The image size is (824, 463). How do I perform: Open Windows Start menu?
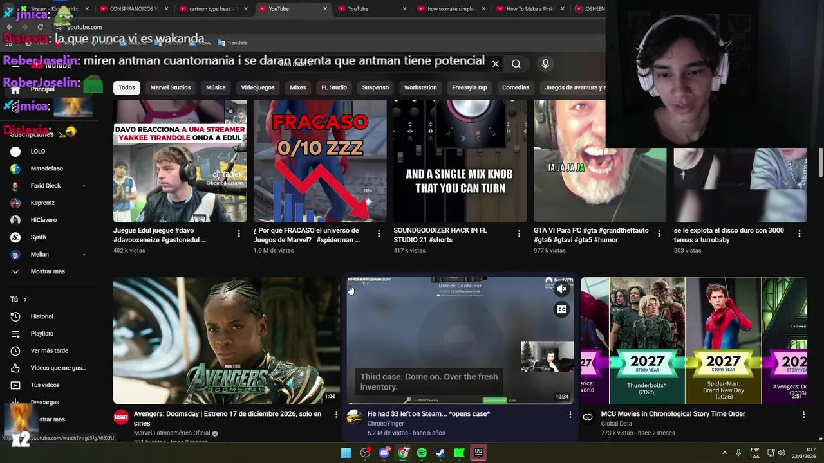pos(346,453)
